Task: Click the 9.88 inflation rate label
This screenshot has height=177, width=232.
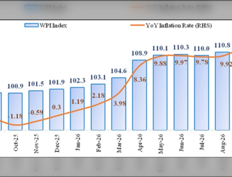Action: pyautogui.click(x=160, y=64)
